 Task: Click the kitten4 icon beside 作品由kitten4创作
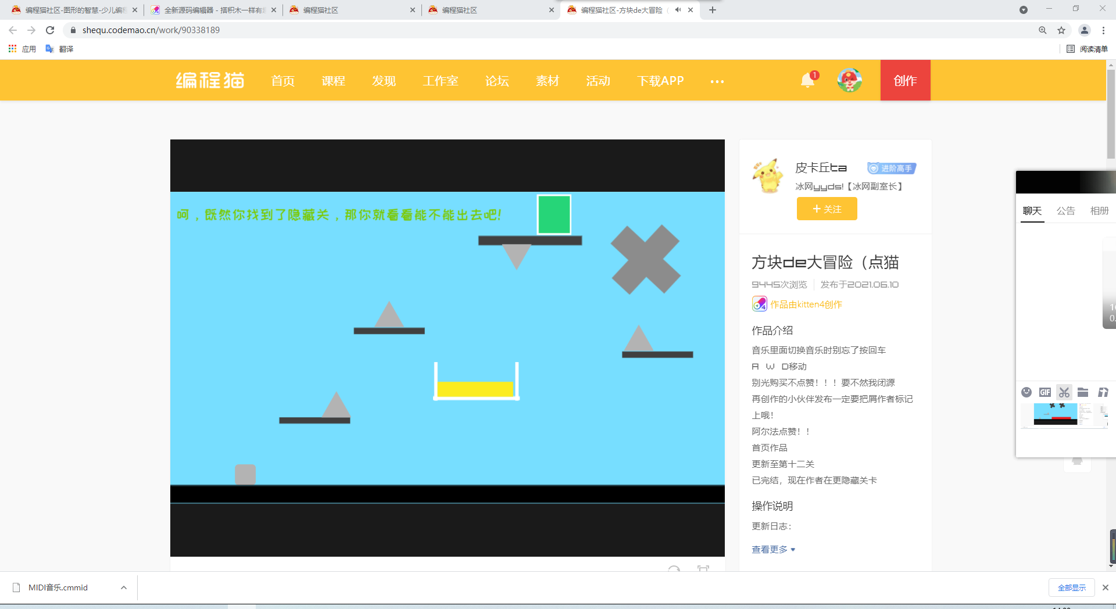coord(759,304)
